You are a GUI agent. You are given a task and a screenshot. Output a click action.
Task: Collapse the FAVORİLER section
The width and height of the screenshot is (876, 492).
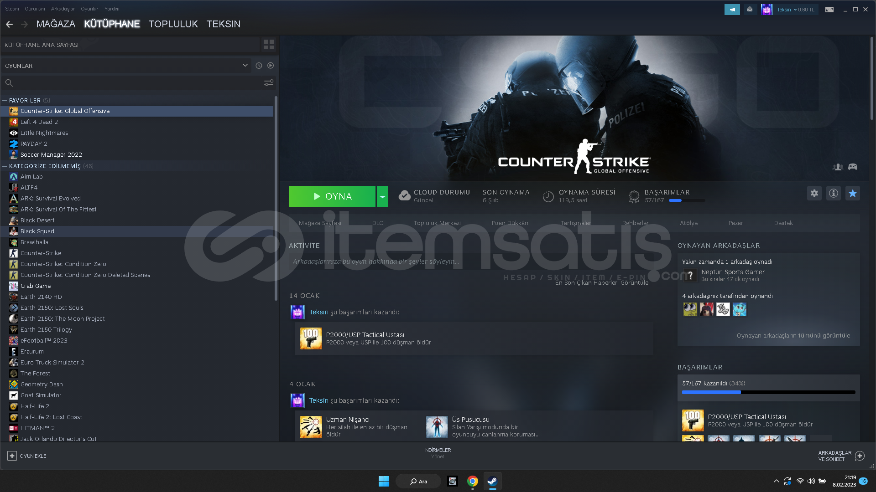(5, 100)
